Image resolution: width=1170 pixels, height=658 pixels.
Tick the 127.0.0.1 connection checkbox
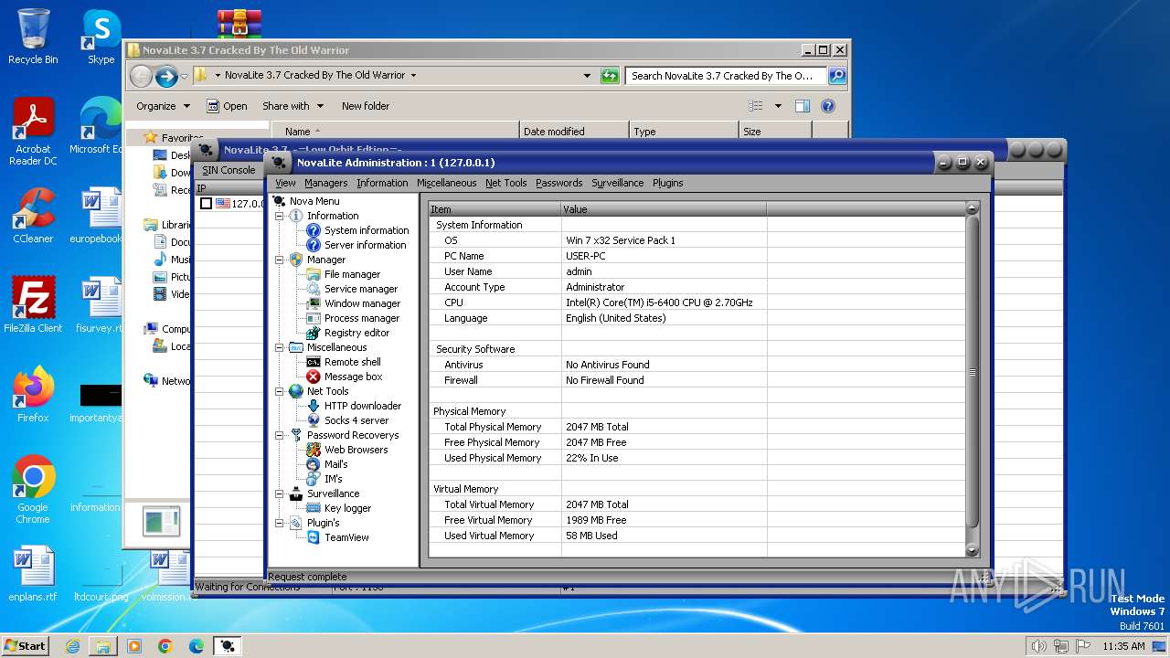pos(206,204)
